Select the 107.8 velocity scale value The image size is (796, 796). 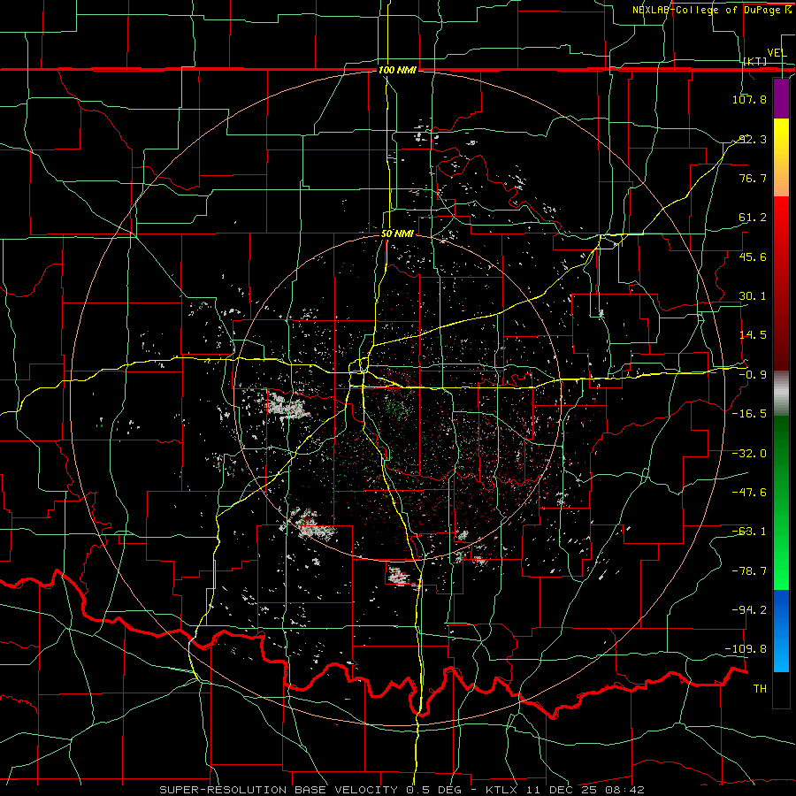(749, 99)
